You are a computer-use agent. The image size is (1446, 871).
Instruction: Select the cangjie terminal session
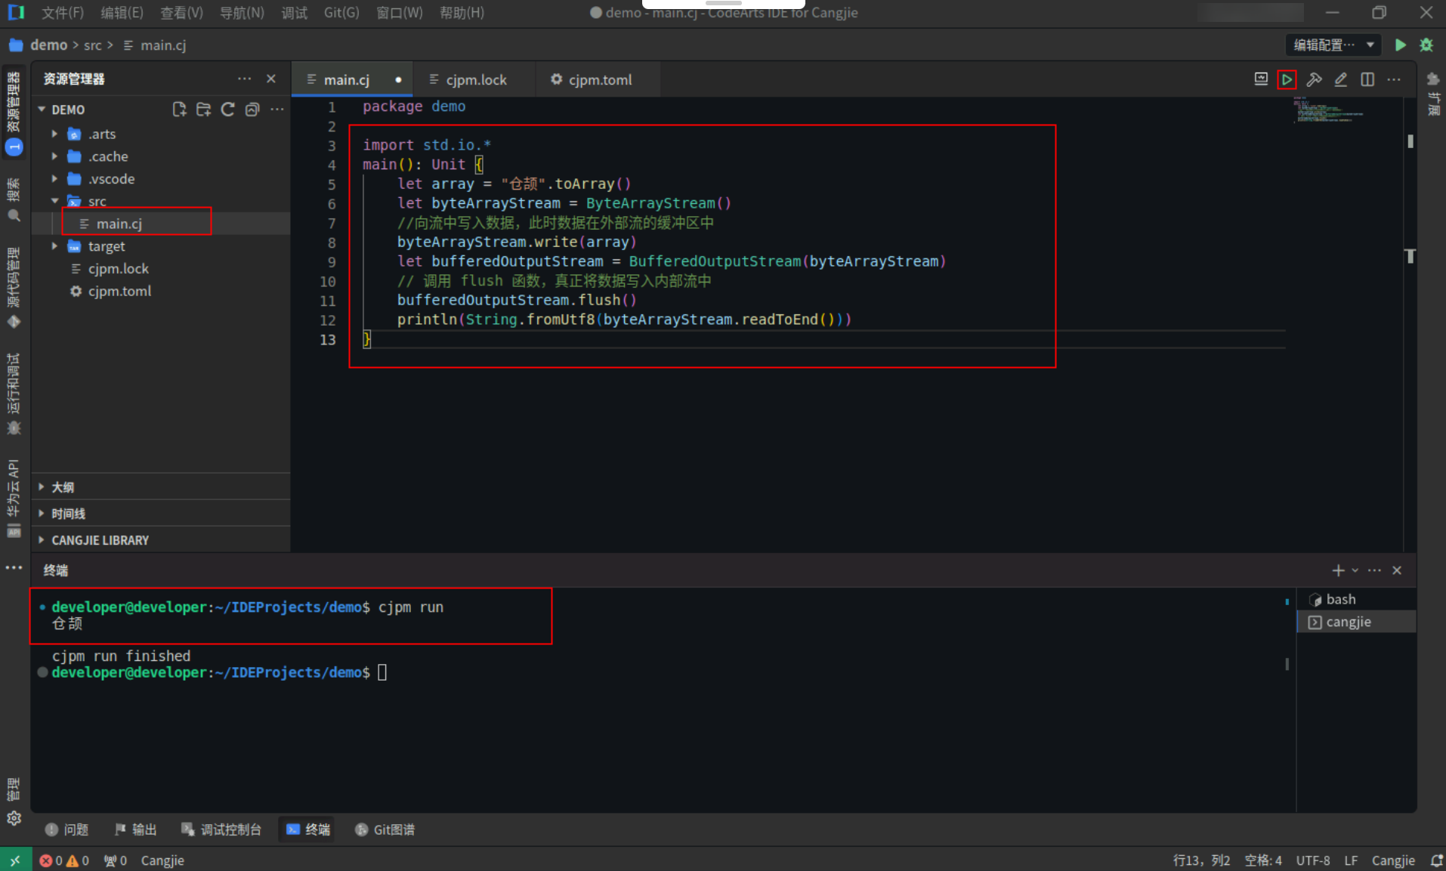(1356, 622)
